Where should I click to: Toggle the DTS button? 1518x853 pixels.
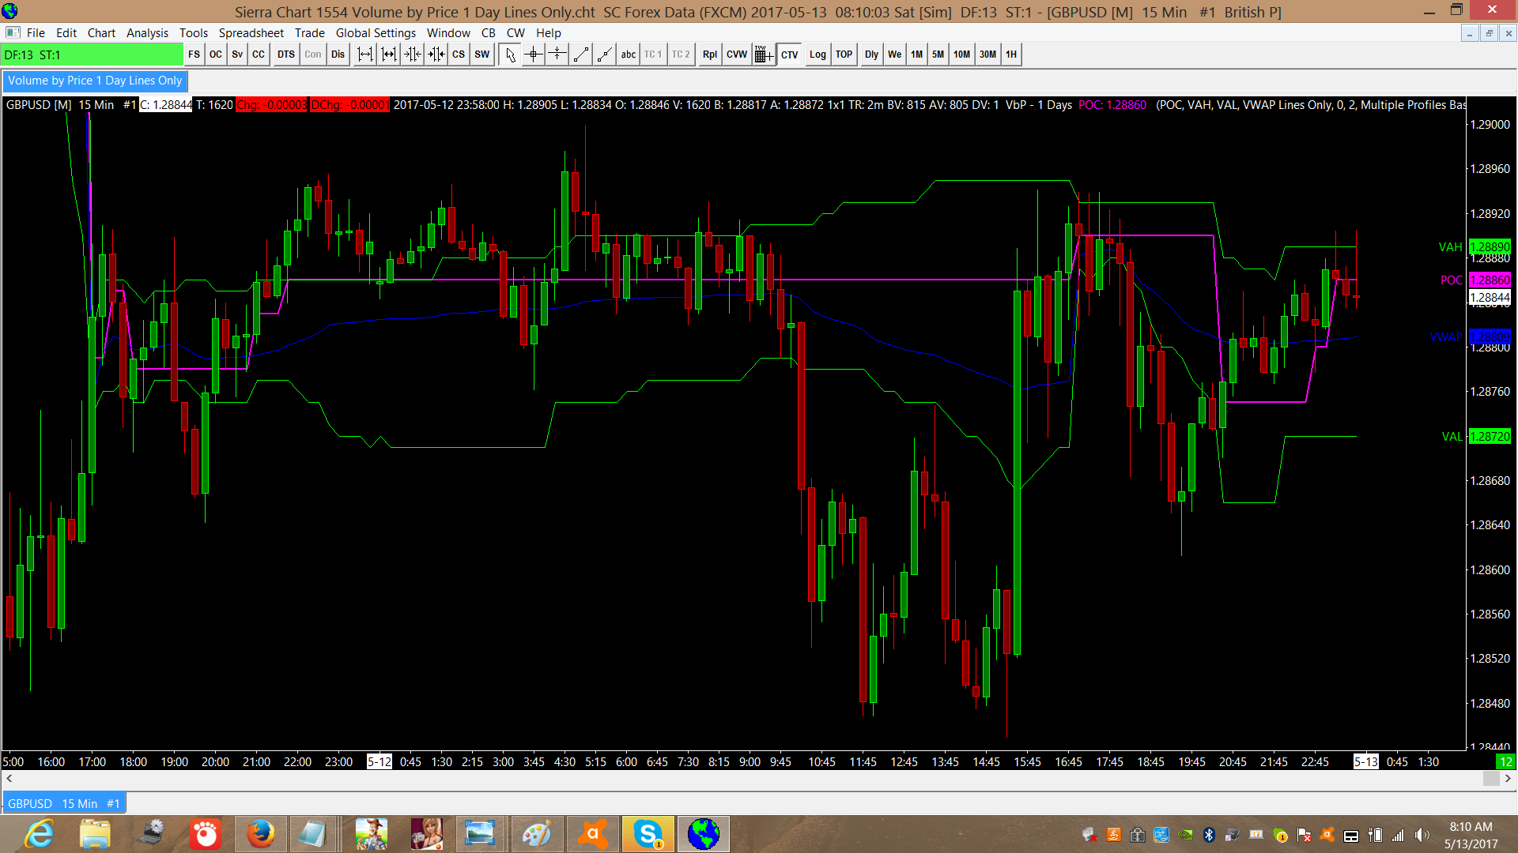[x=285, y=54]
